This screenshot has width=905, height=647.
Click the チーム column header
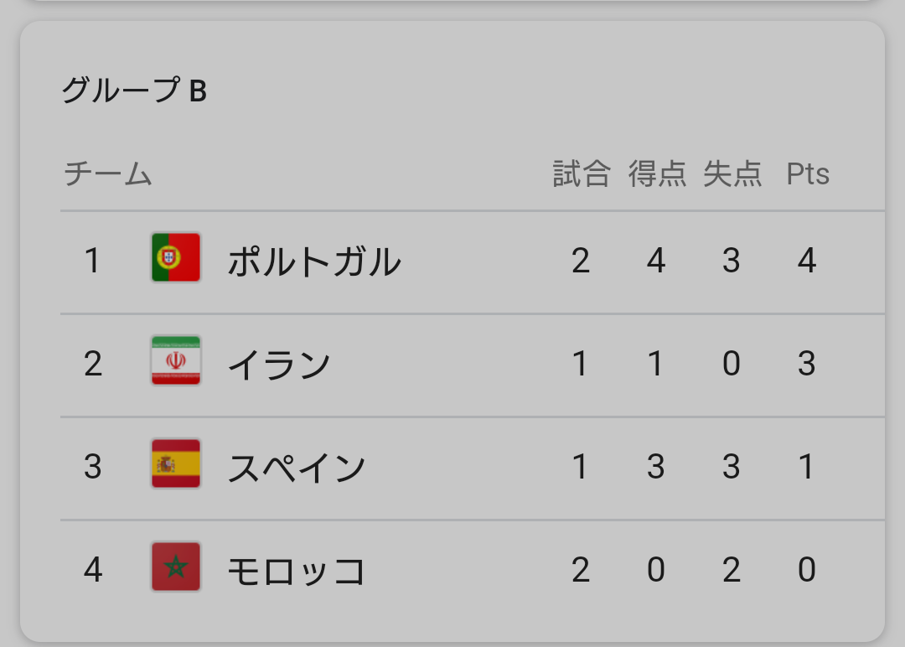[x=108, y=173]
